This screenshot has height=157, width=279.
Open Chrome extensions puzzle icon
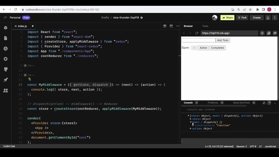(257, 10)
